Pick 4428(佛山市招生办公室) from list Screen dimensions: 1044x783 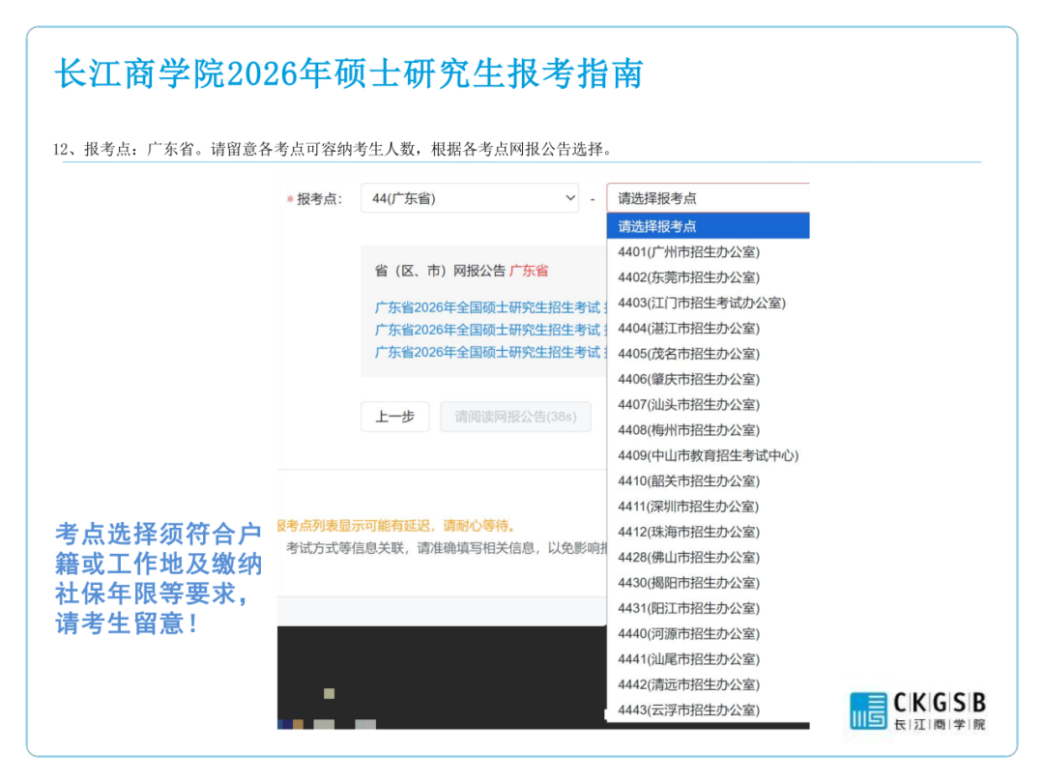tap(689, 557)
